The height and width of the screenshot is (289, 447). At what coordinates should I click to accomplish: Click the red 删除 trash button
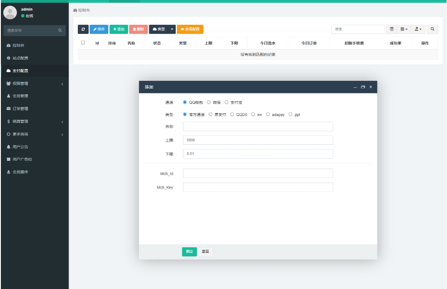pos(138,29)
